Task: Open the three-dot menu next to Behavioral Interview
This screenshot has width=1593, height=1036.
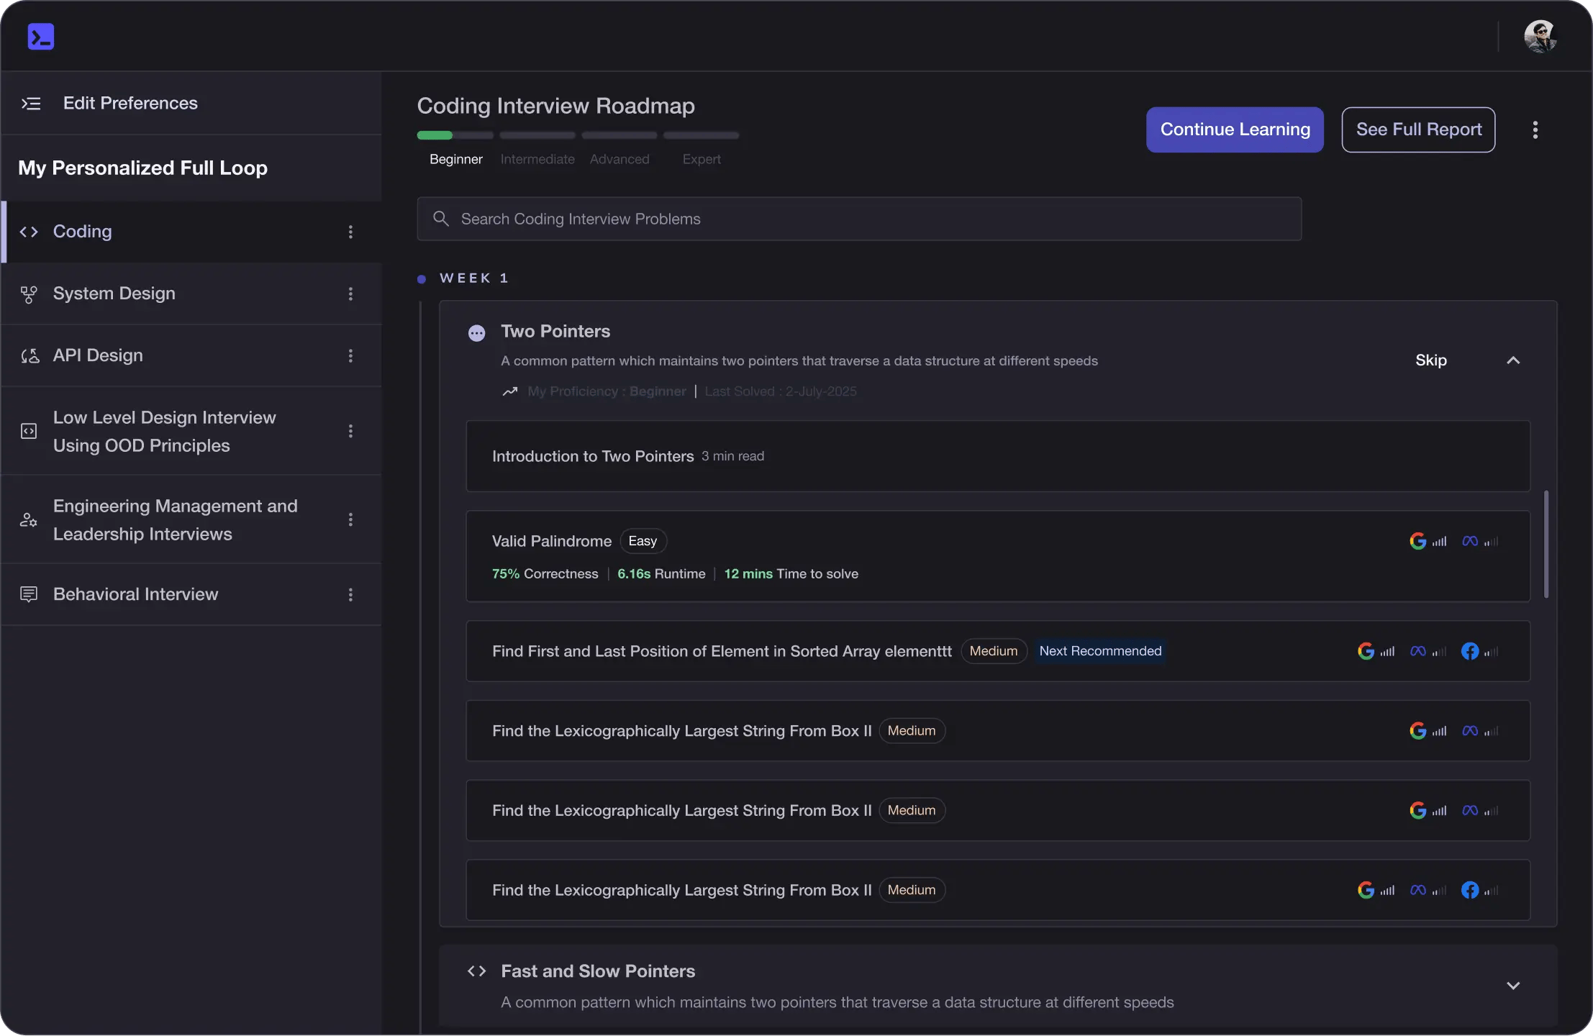Action: [x=350, y=594]
